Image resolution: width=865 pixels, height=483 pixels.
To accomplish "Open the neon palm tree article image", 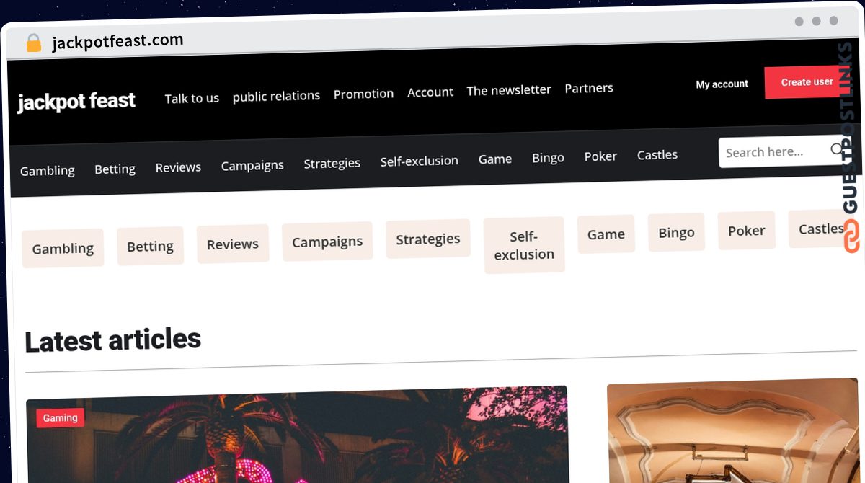I will (x=297, y=435).
